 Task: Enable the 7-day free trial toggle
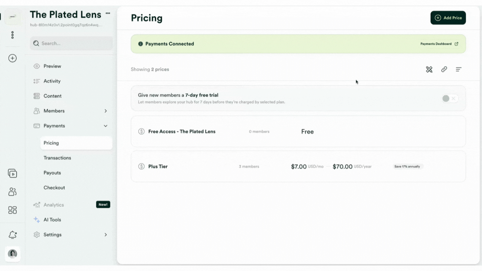click(450, 99)
